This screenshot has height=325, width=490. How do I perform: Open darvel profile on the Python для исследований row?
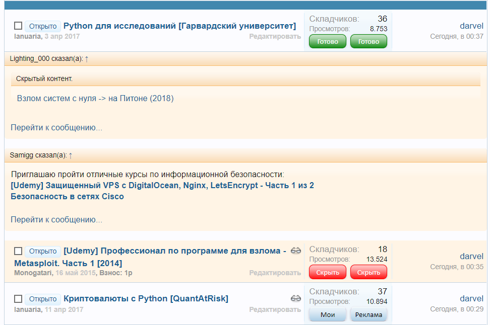click(x=471, y=26)
